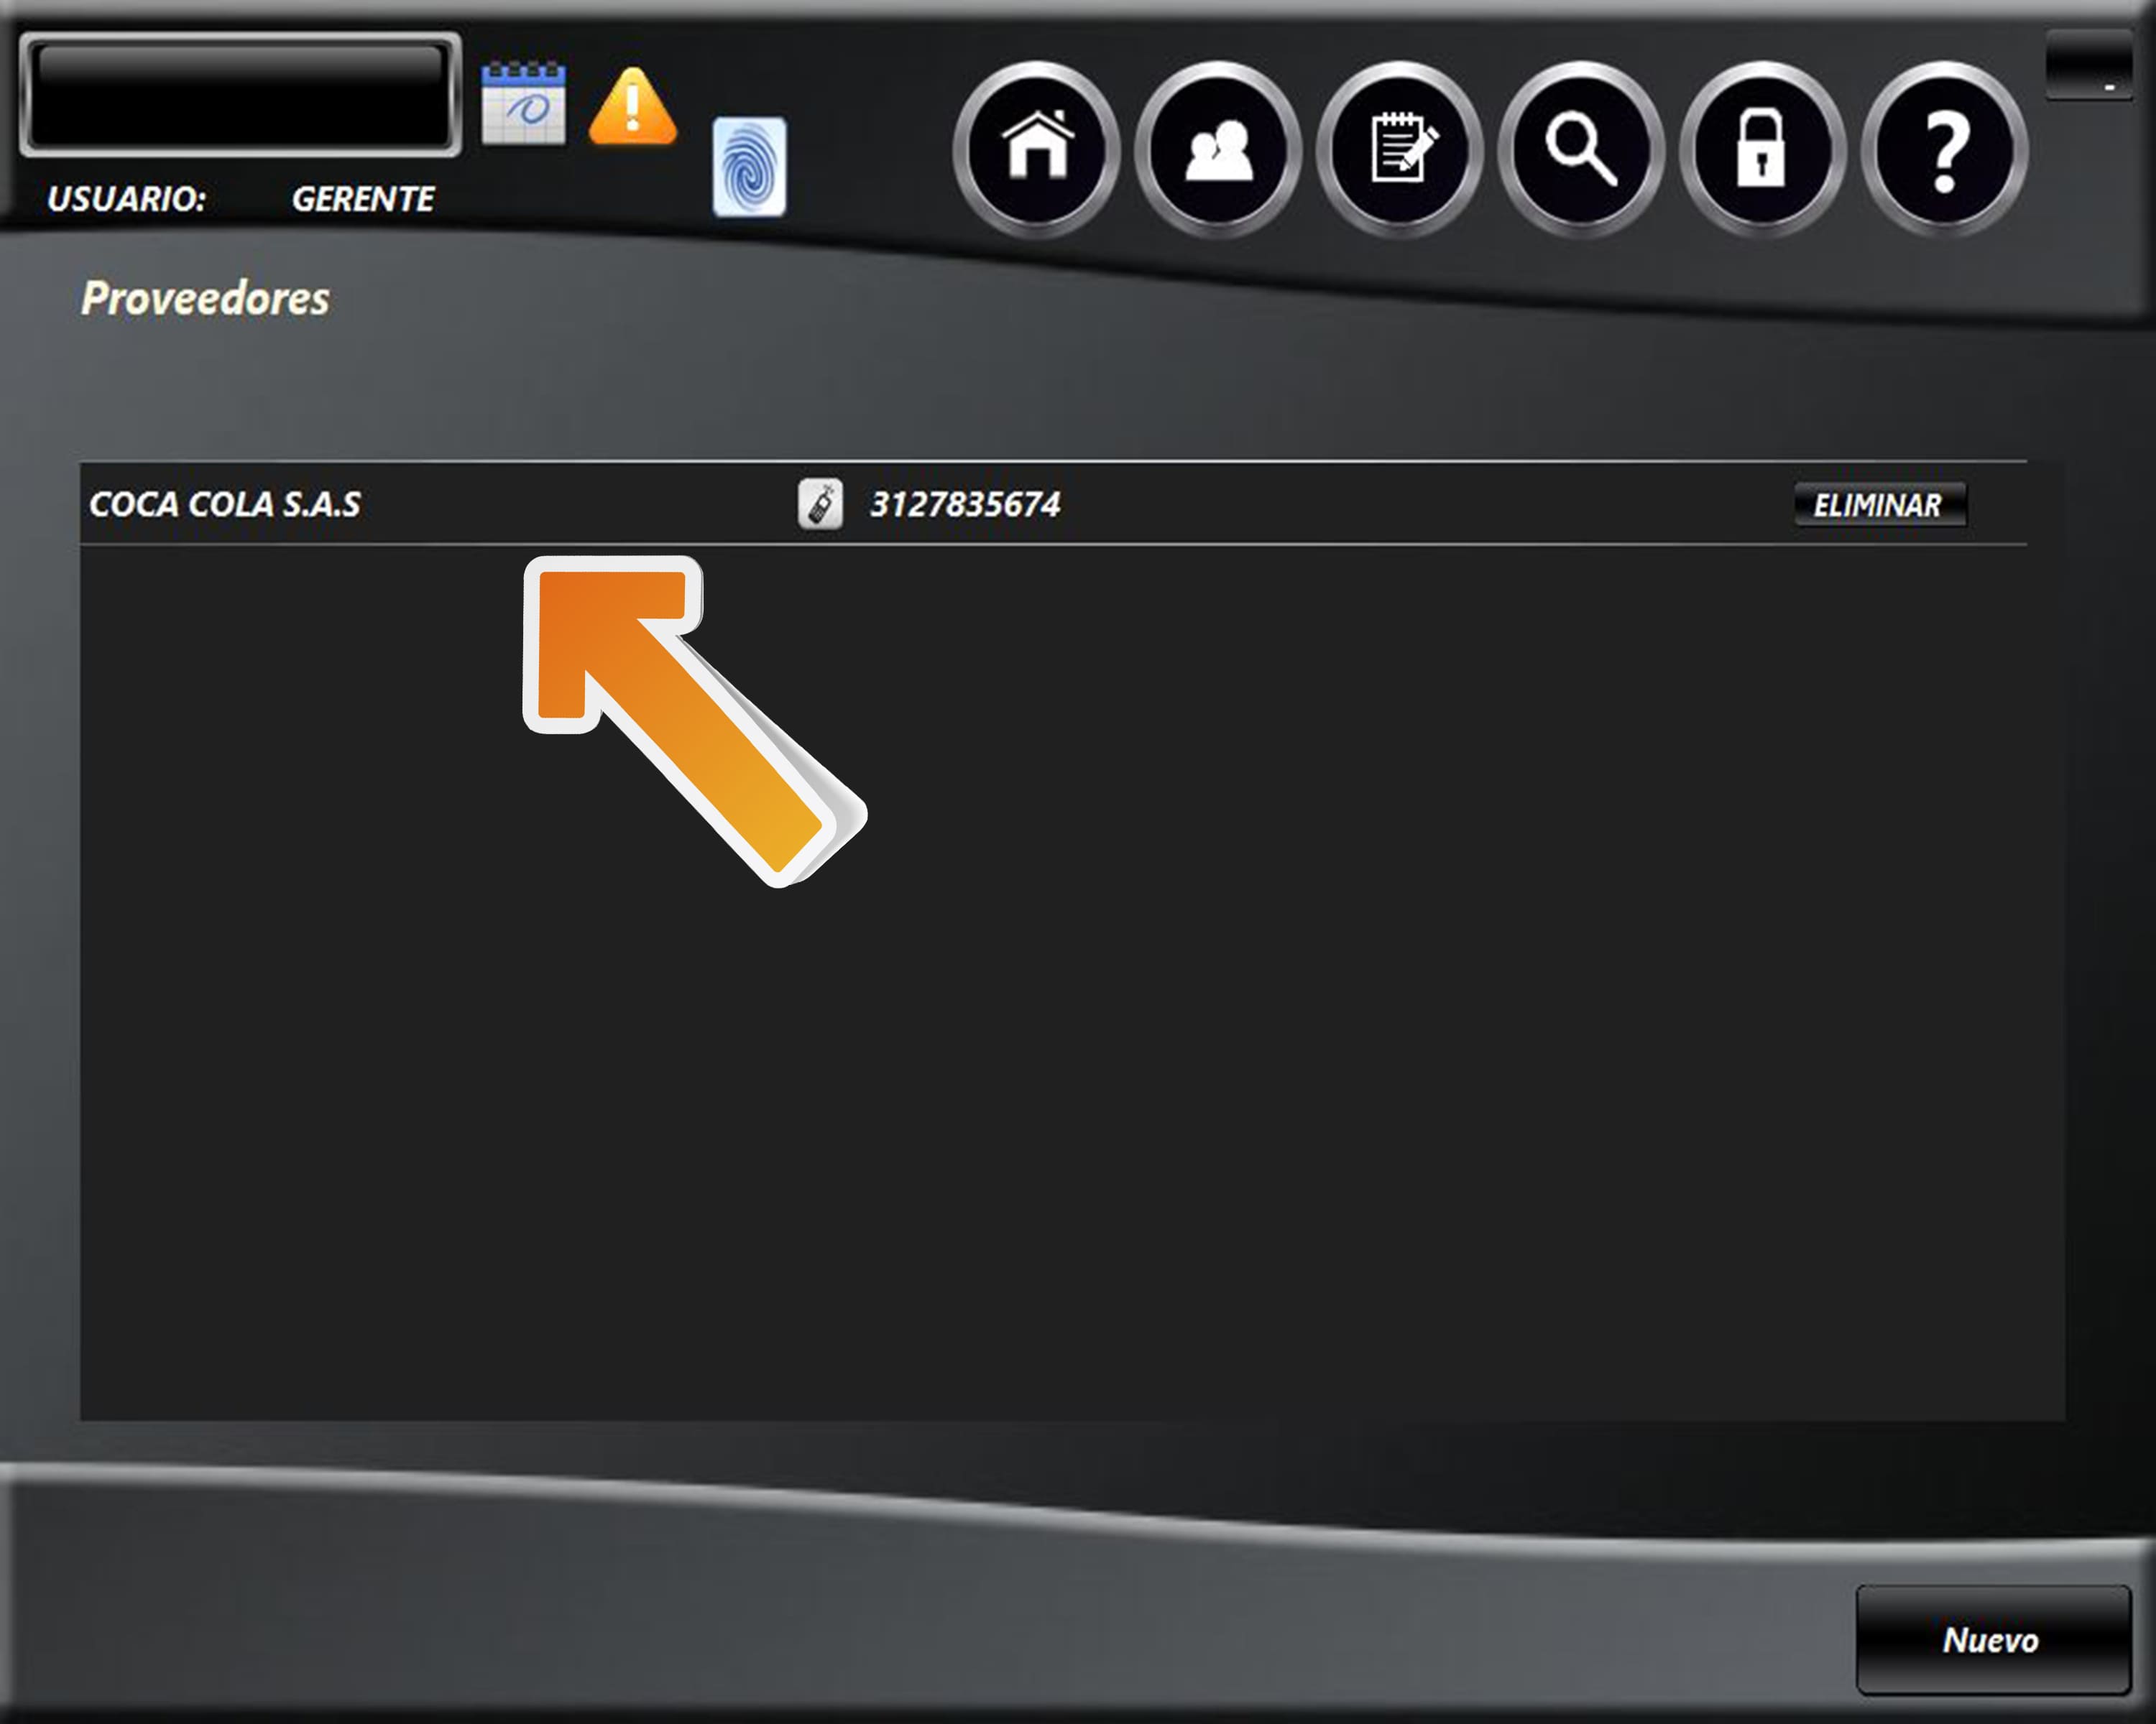2156x1724 pixels.
Task: Click the Nuevo button
Action: coord(1992,1640)
